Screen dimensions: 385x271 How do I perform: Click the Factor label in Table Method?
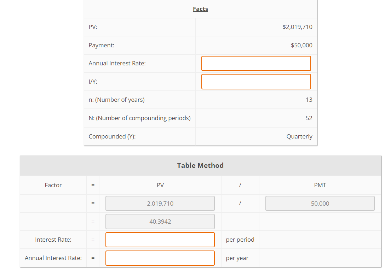click(x=53, y=185)
